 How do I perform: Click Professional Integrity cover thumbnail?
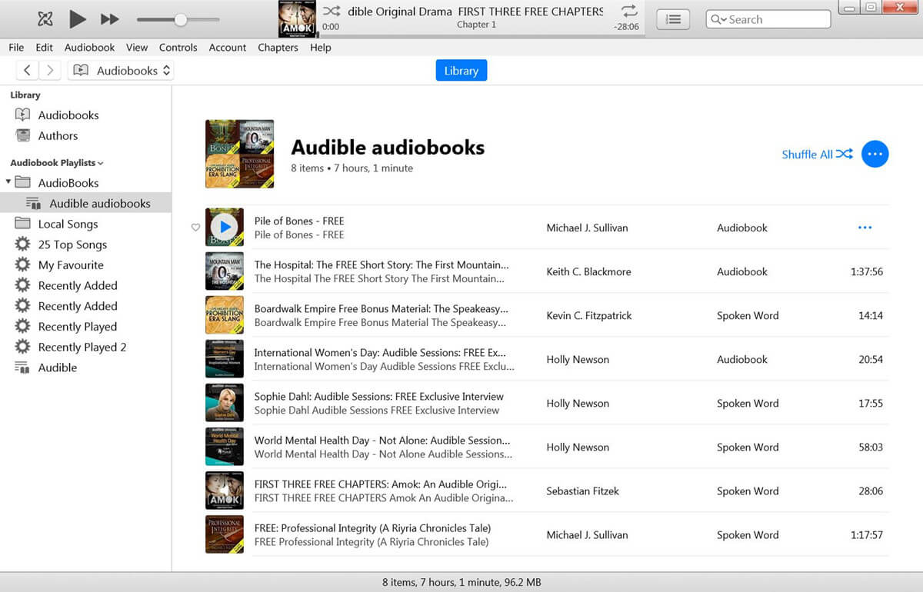pyautogui.click(x=225, y=534)
